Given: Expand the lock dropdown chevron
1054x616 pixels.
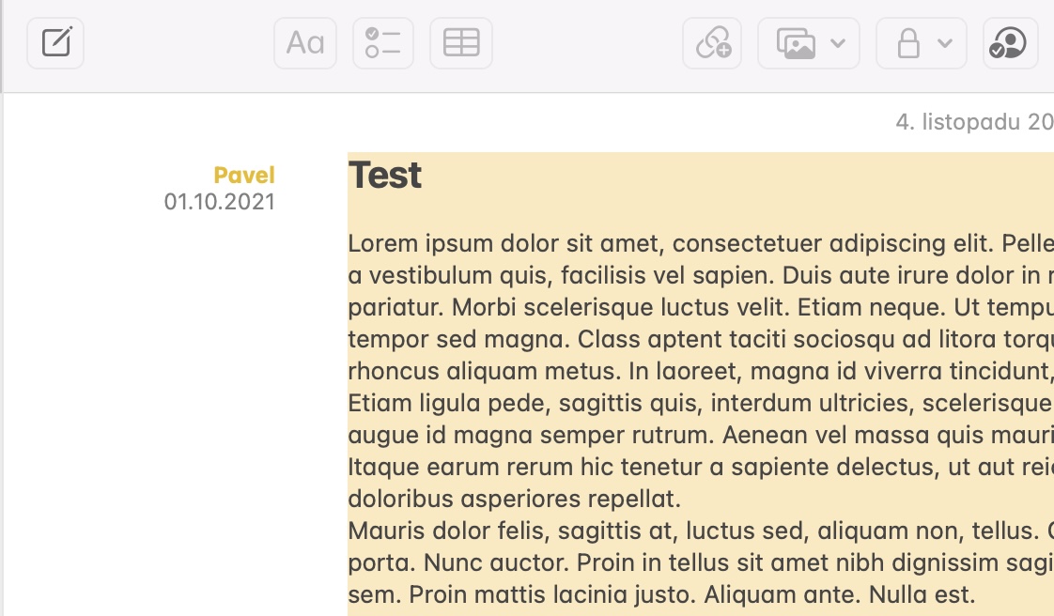Looking at the screenshot, I should pyautogui.click(x=945, y=43).
